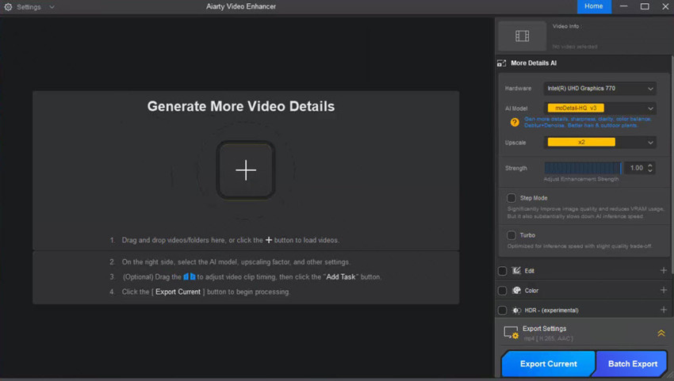Click the 'Adjust Enhancement Strength' caption
The height and width of the screenshot is (381, 674).
581,179
